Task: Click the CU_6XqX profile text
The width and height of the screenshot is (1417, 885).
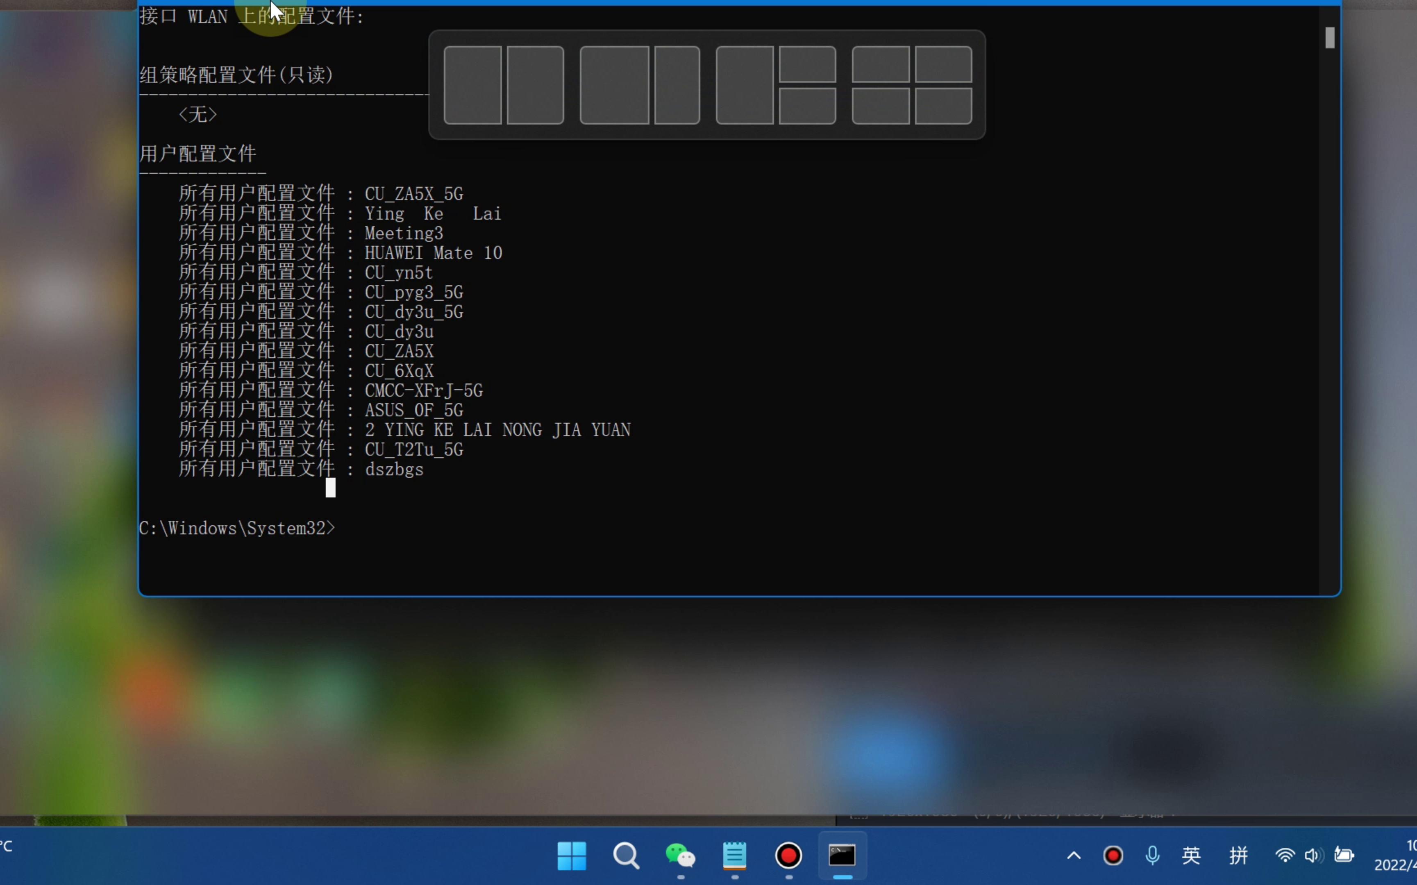Action: 399,371
